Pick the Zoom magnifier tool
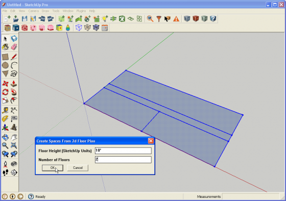Viewport: 286px width, 201px height. click(x=5, y=145)
